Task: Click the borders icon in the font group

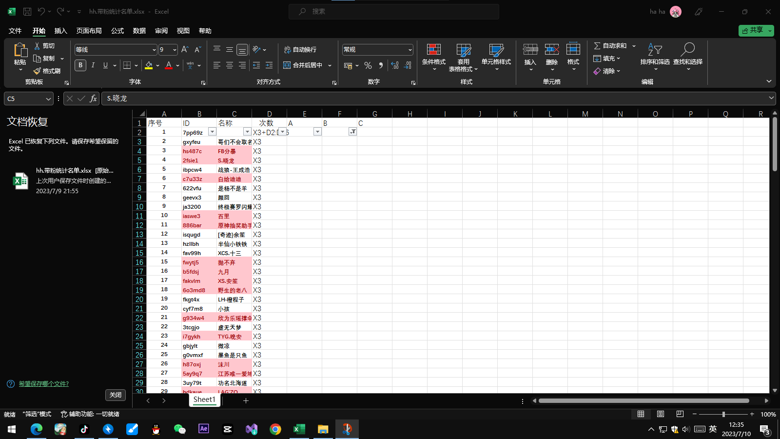Action: pos(127,65)
